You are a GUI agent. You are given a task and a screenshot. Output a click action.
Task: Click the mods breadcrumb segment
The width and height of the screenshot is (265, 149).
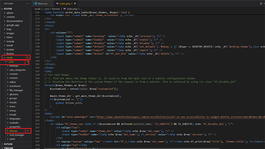[x=37, y=9]
